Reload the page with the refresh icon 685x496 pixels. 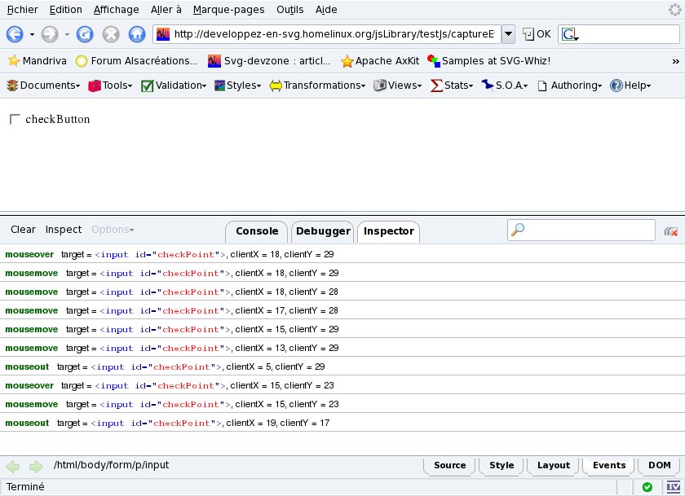point(85,34)
